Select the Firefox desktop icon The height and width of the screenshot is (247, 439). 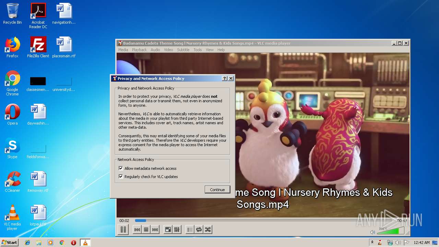[x=12, y=47]
